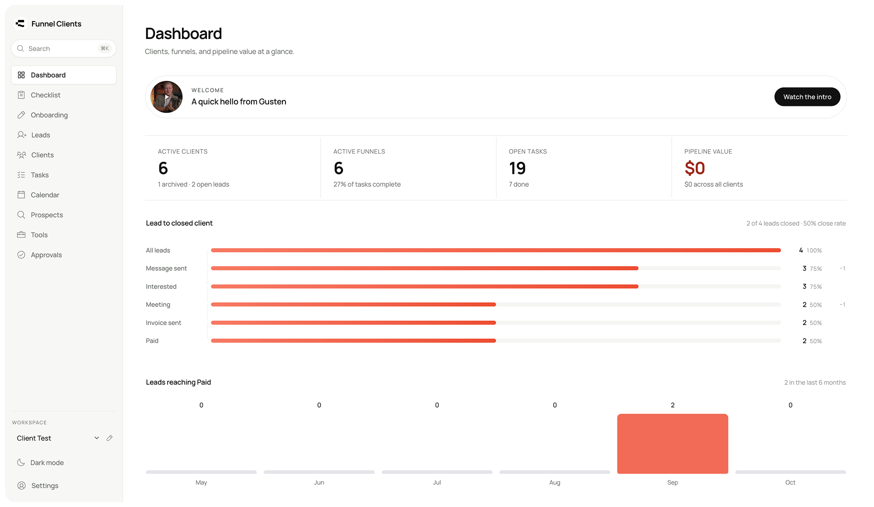Click the Invoice sent funnel bar

pos(495,323)
